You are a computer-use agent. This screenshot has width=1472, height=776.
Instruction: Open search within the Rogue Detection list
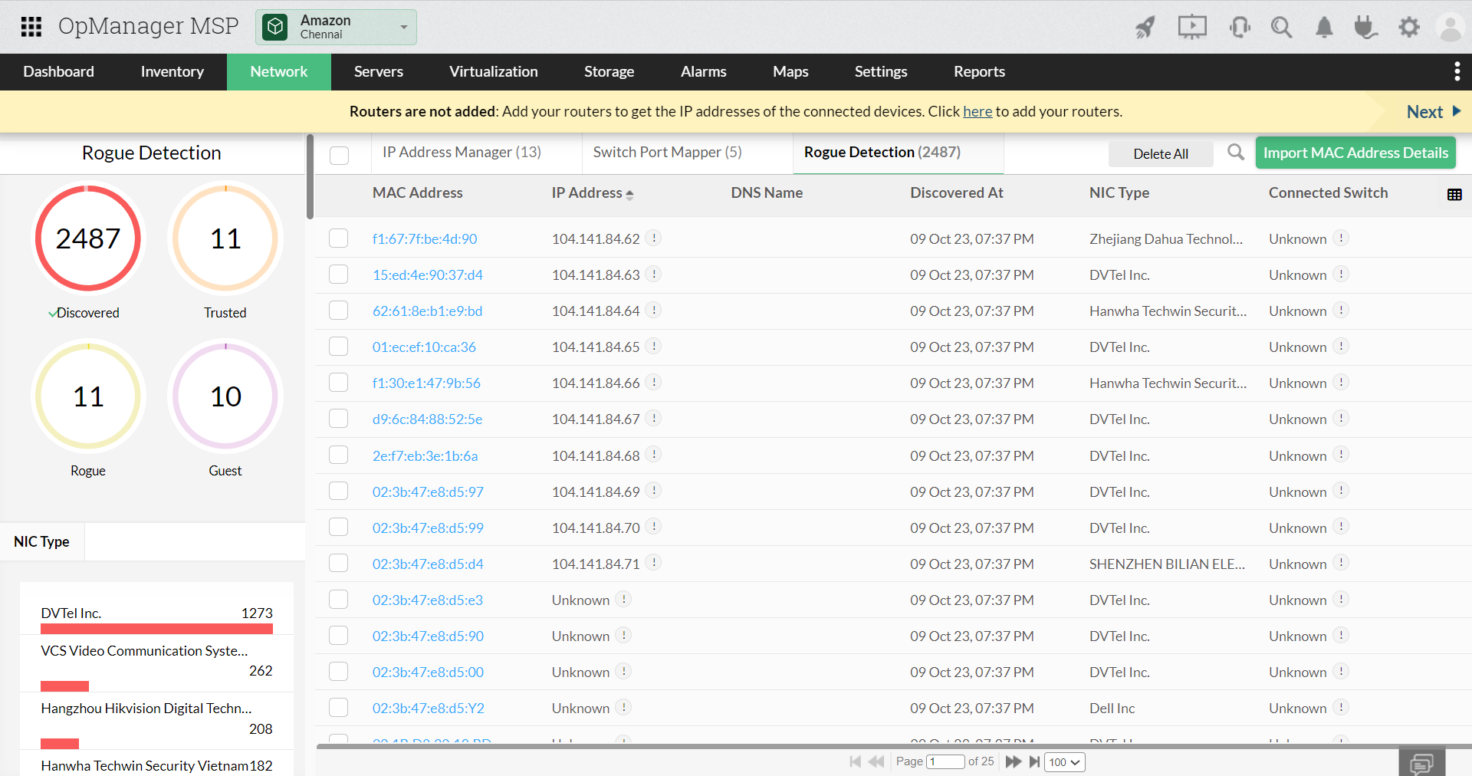pyautogui.click(x=1234, y=153)
